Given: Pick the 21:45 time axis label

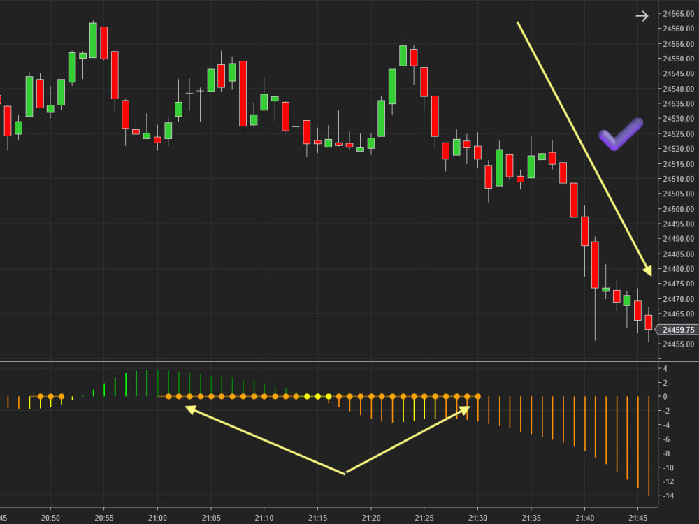Looking at the screenshot, I should 638,518.
